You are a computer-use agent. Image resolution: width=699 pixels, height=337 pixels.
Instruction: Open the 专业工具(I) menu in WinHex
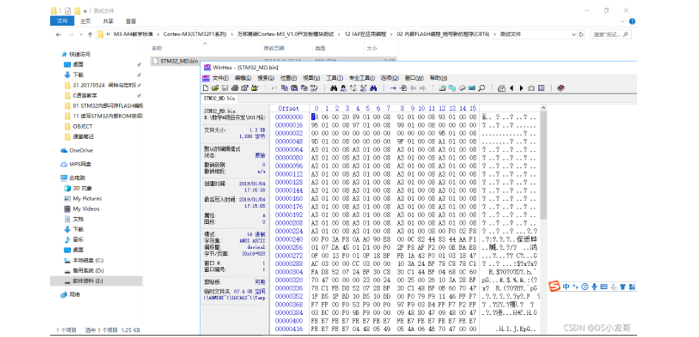[361, 78]
